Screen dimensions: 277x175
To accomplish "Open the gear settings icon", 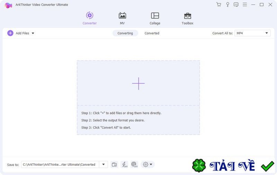I will 145,165.
